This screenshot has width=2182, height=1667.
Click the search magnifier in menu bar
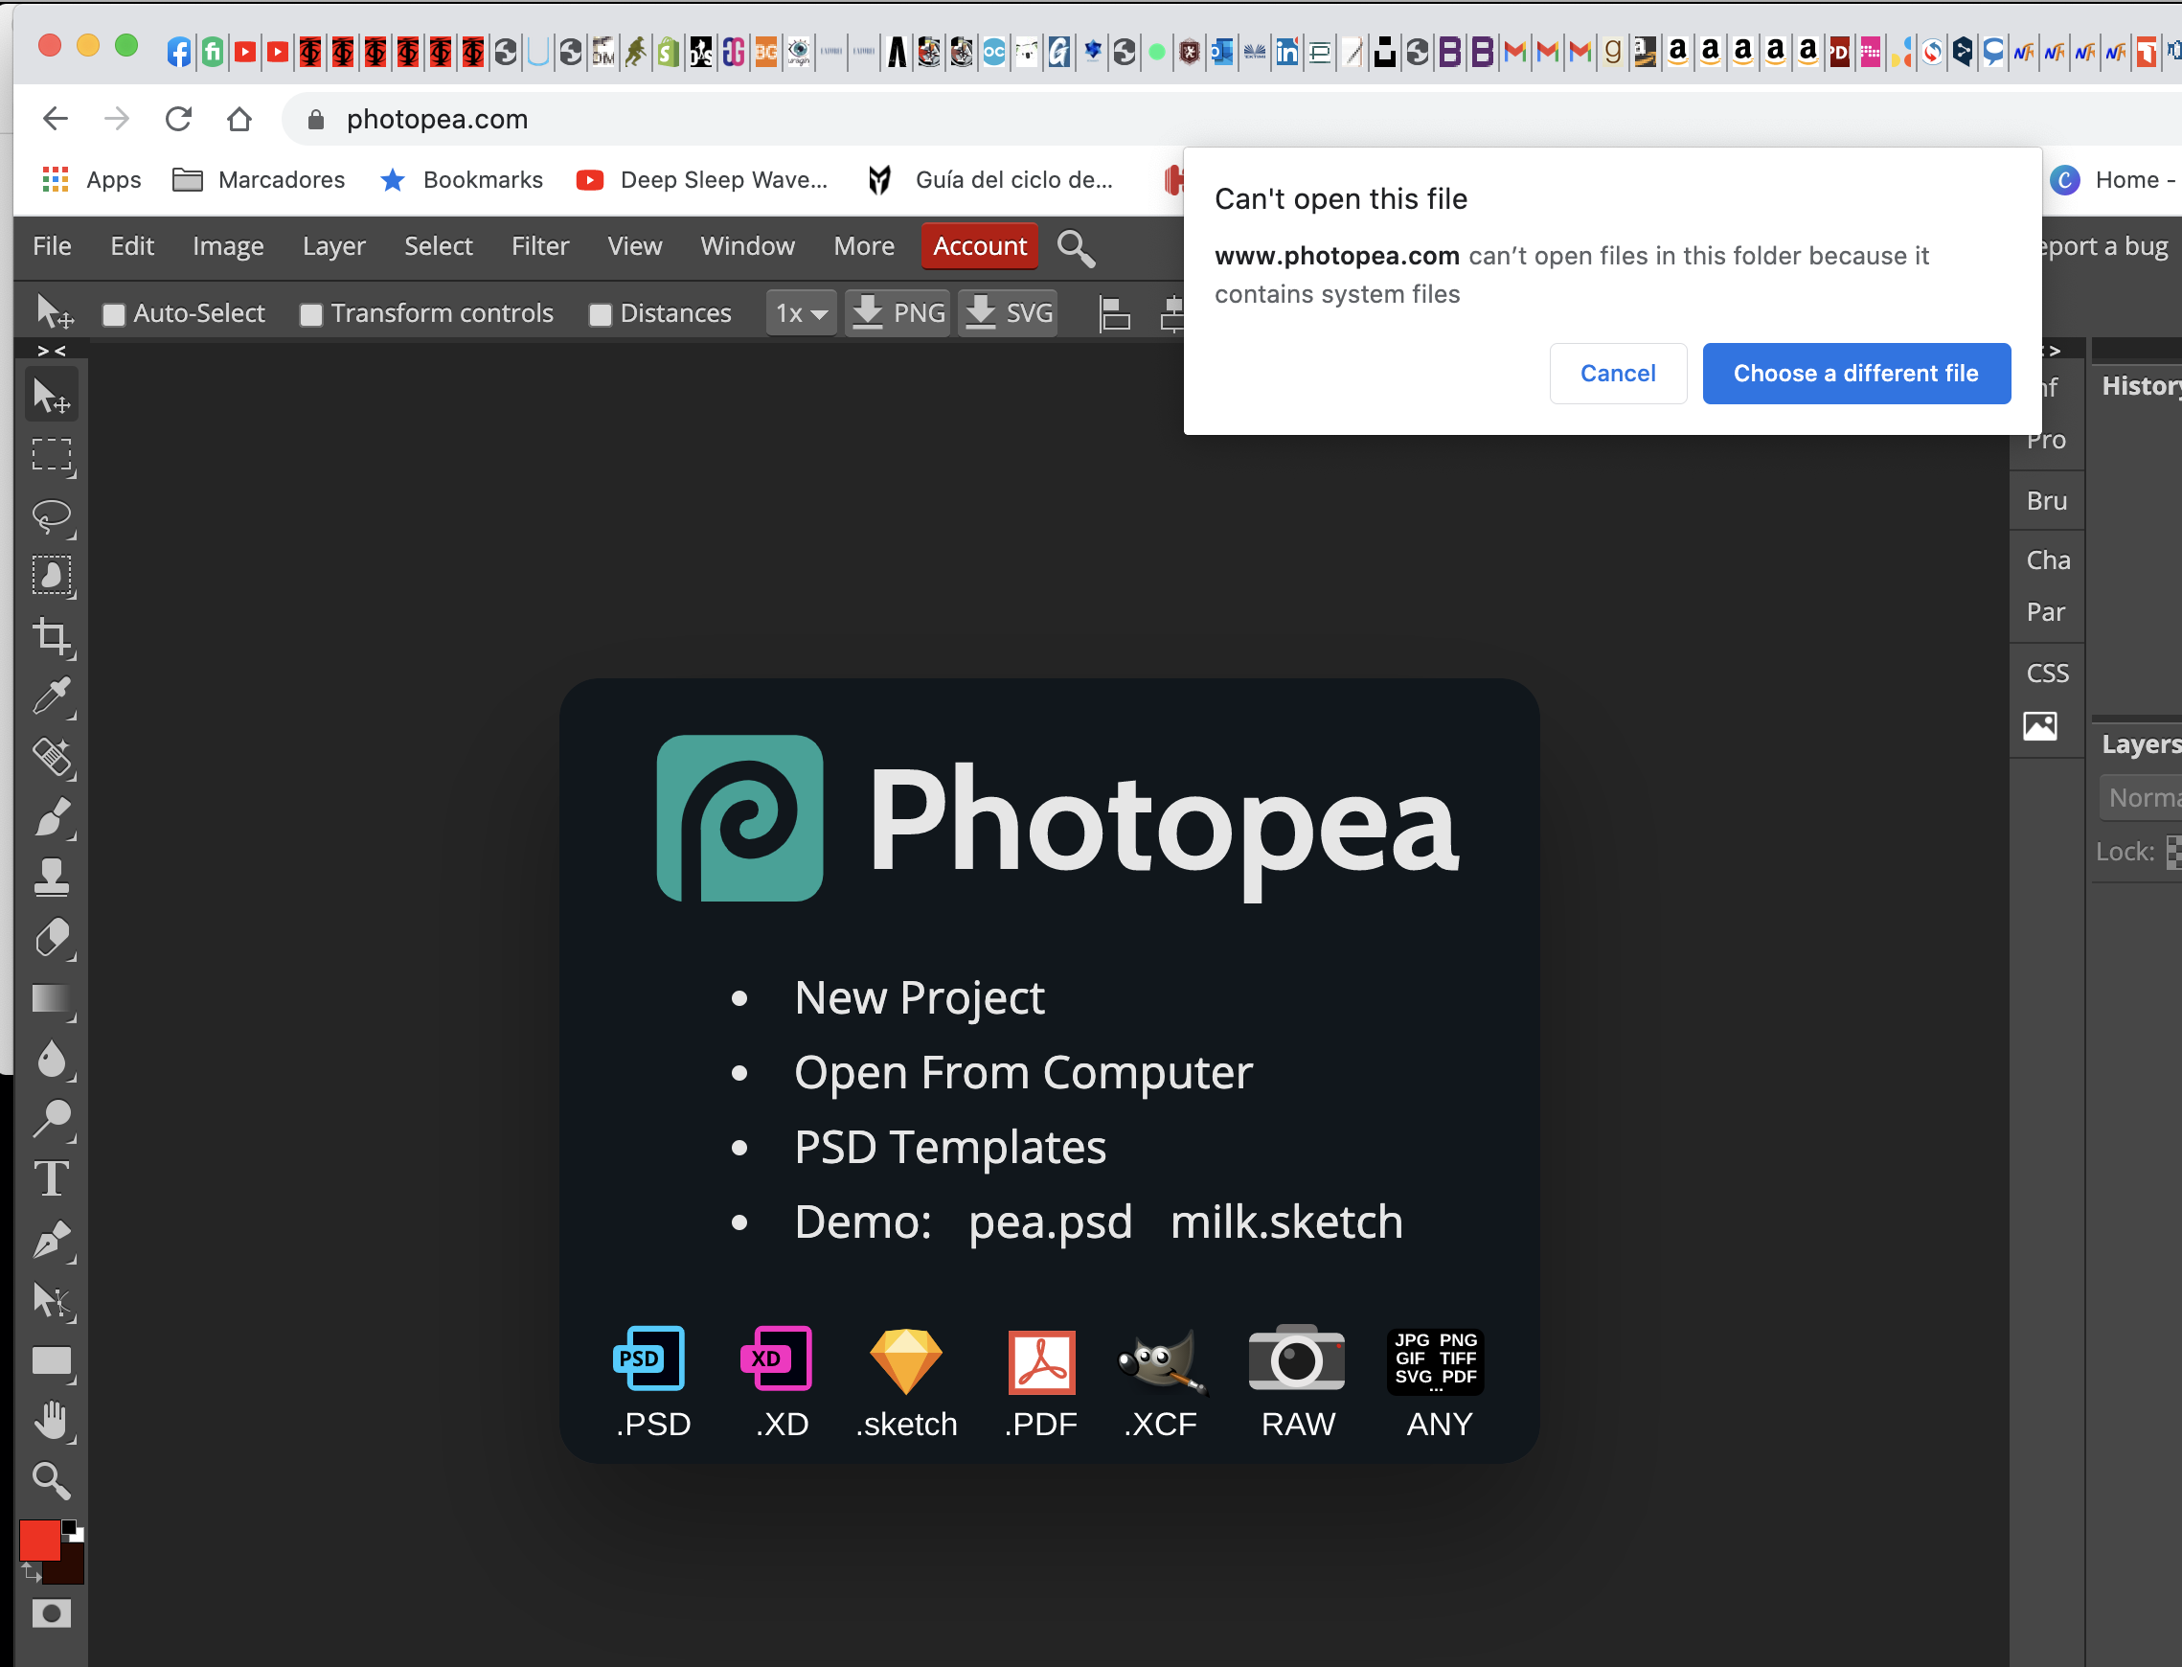click(x=1076, y=248)
